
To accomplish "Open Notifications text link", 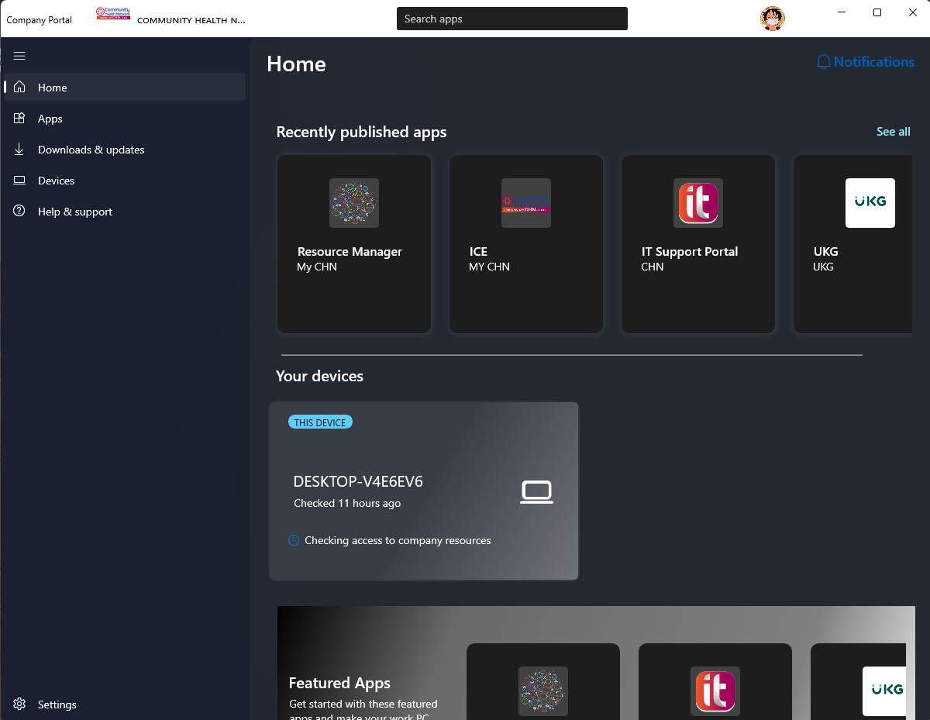I will click(874, 62).
